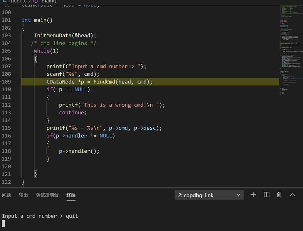The width and height of the screenshot is (303, 231).
Task: Click the string "This is a wrong cmd!\n "
Action: click(120, 105)
